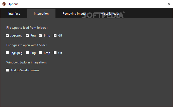The height and width of the screenshot is (107, 173).
Task: Click 'File types to load from folders :' label
Action: coord(27,28)
